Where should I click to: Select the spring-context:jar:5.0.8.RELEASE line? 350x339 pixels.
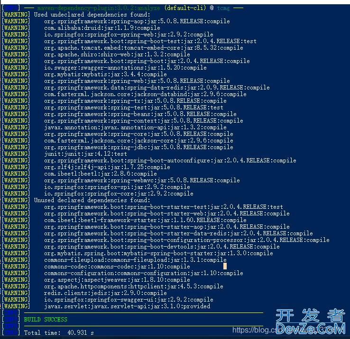[144, 121]
